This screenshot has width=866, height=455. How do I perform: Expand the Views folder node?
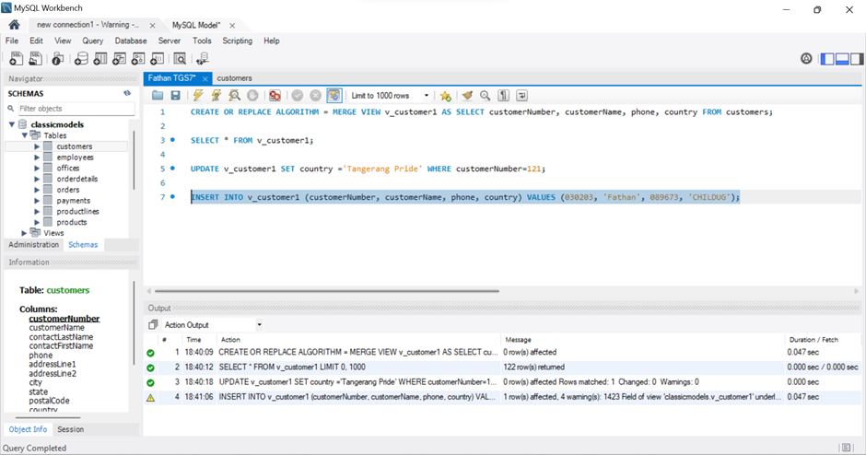[x=24, y=233]
